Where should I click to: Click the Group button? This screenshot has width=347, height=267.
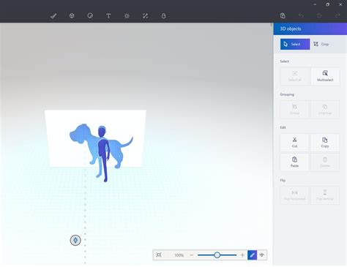tap(295, 109)
